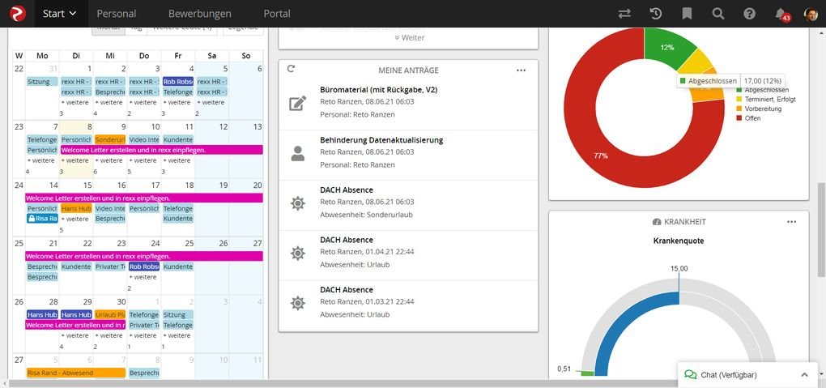The image size is (826, 388).
Task: Toggle the Vorbereitung legend entry
Action: click(759, 109)
